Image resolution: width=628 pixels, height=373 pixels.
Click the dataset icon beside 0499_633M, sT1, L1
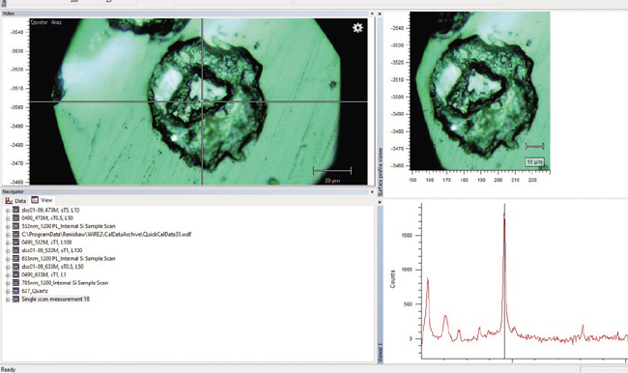point(16,274)
